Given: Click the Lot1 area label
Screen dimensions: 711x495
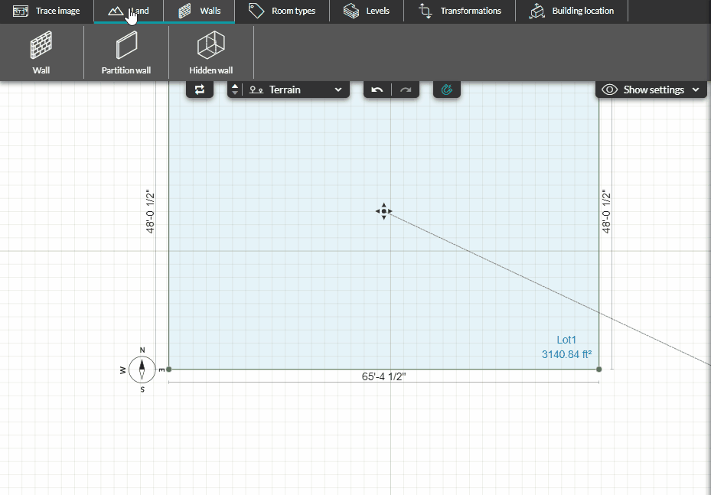Looking at the screenshot, I should click(x=566, y=339).
